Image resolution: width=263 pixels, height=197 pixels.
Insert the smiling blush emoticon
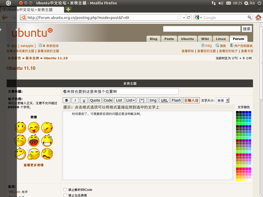click(x=21, y=127)
